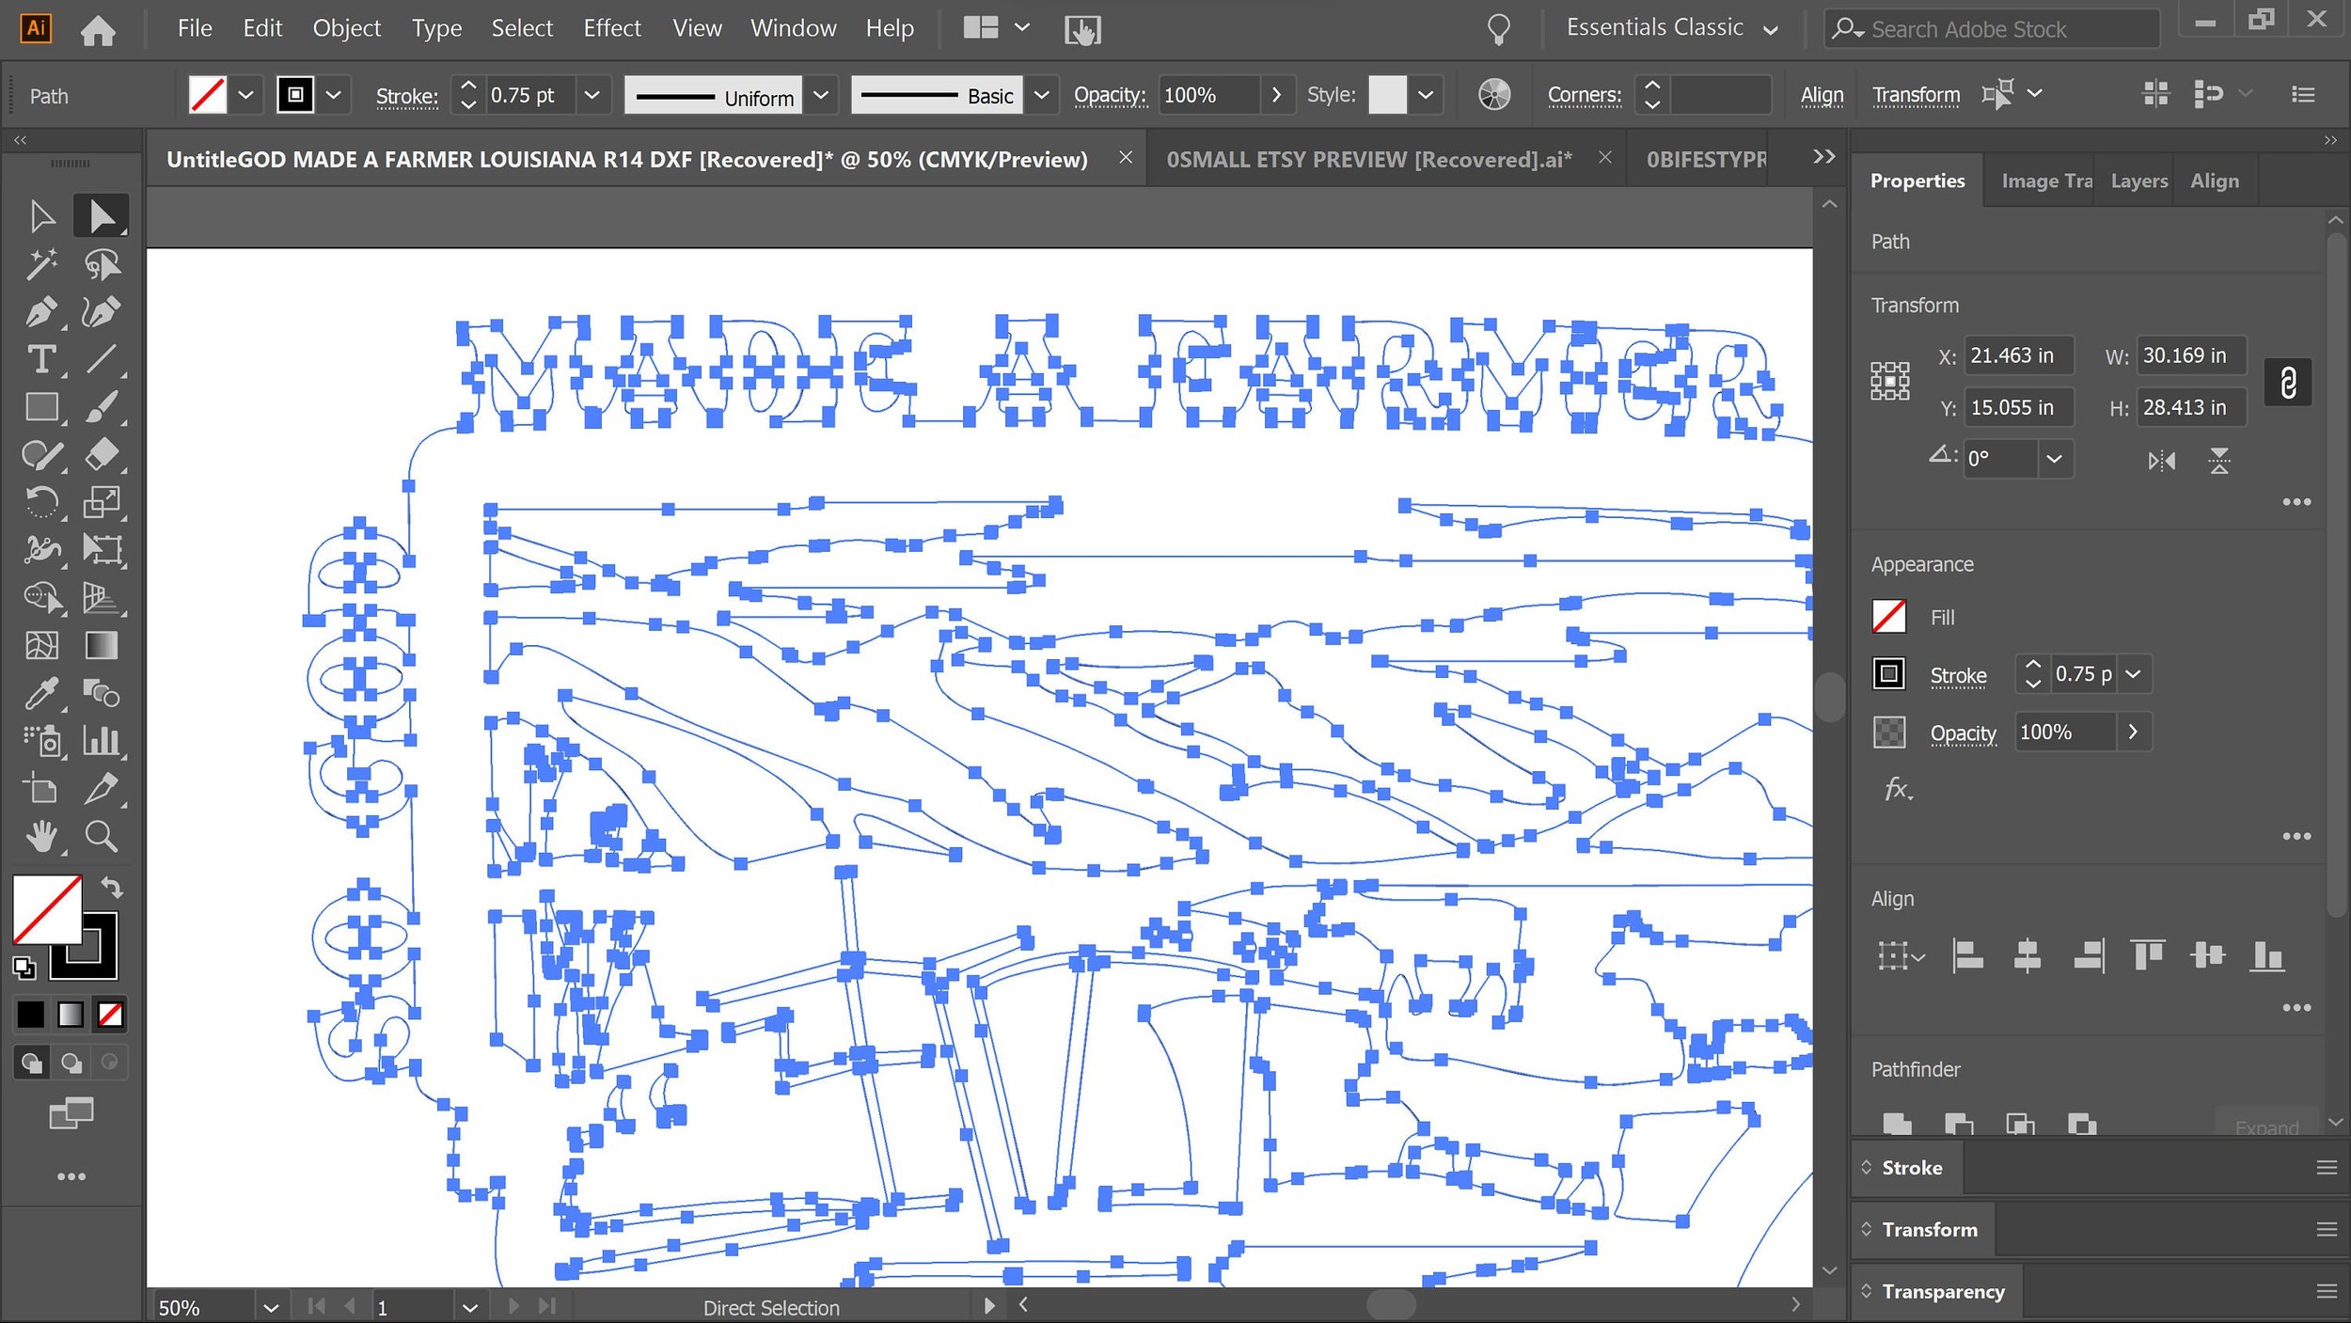Select the Eyedropper tool
The width and height of the screenshot is (2351, 1323).
click(x=41, y=694)
